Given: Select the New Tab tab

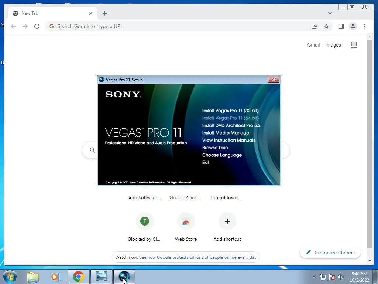Looking at the screenshot, I should click(52, 13).
